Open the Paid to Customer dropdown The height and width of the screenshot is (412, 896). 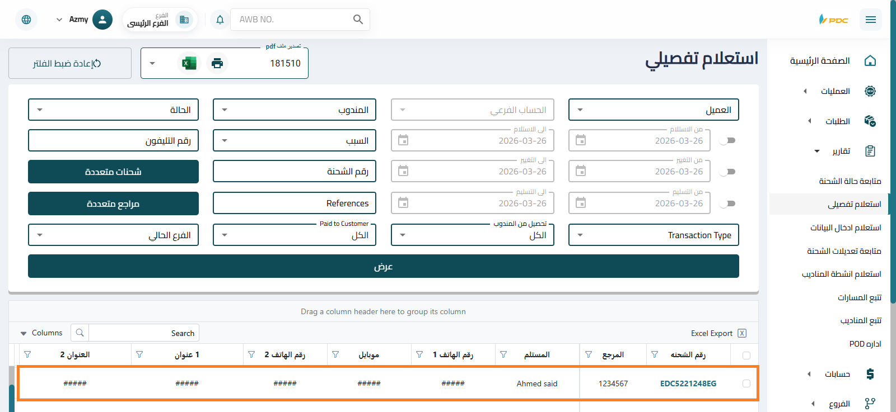pos(295,235)
